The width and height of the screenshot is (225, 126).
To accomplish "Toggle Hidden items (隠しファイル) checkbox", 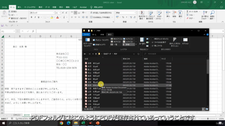I will pyautogui.click(x=153, y=46).
